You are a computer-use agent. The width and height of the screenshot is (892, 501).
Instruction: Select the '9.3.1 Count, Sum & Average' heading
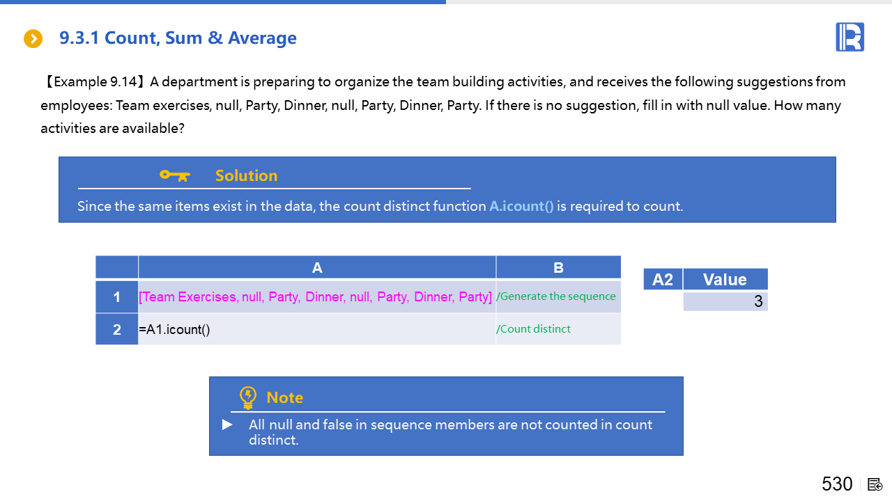coord(178,38)
